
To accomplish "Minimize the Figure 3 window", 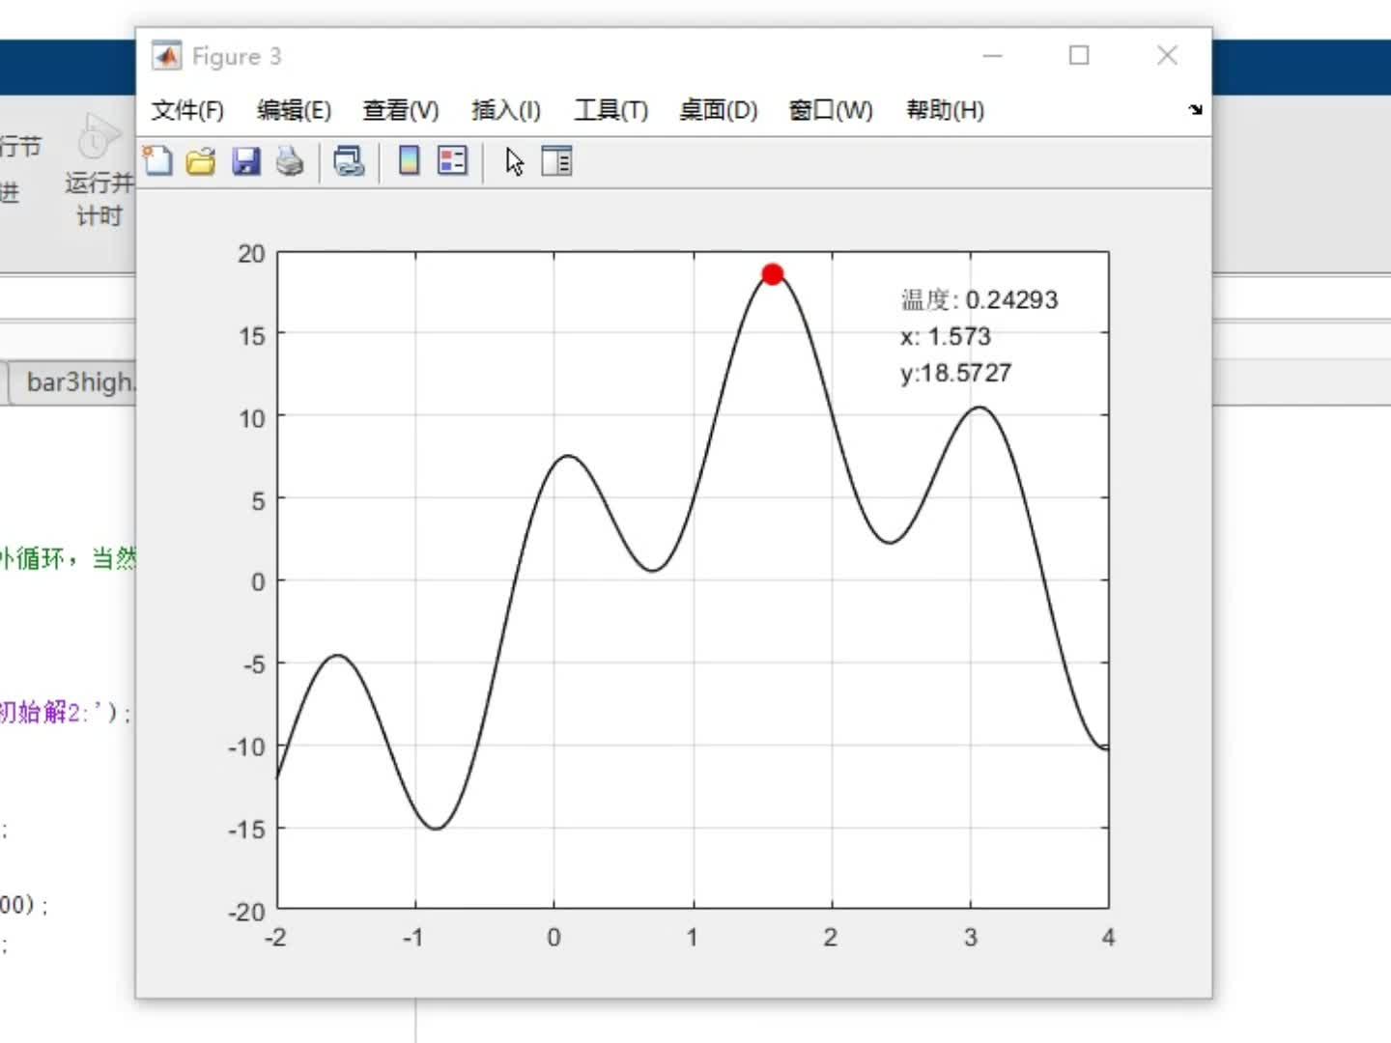I will point(992,56).
